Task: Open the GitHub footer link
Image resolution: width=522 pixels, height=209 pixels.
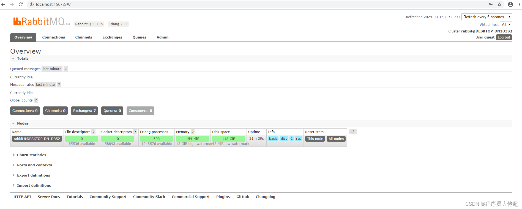Action: tap(243, 197)
